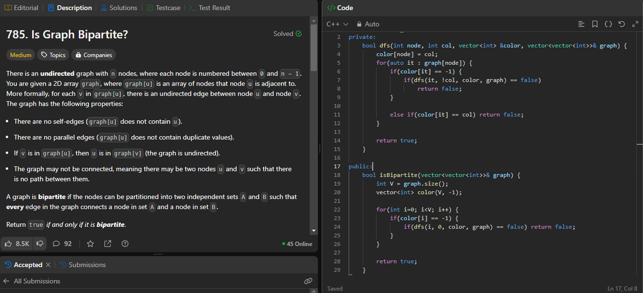Viewport: 643px width, 293px height.
Task: Switch to the Submissions tab
Action: (x=82, y=265)
